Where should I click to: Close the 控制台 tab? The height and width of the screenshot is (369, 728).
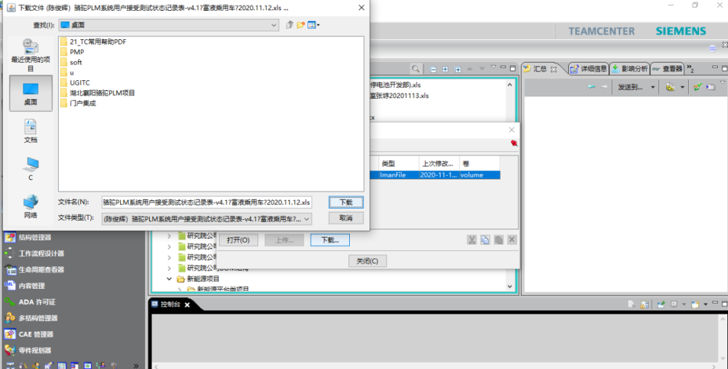(x=187, y=305)
